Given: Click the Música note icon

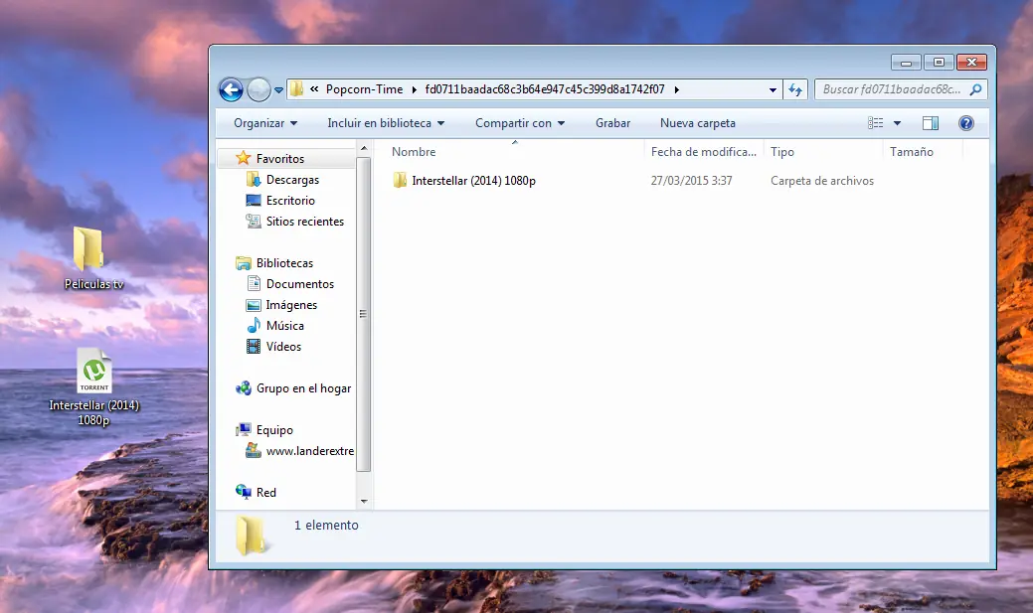Looking at the screenshot, I should click(254, 325).
